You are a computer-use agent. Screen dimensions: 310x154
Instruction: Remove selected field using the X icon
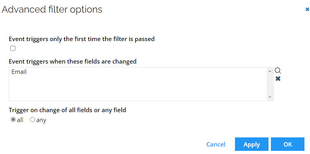coord(278,79)
